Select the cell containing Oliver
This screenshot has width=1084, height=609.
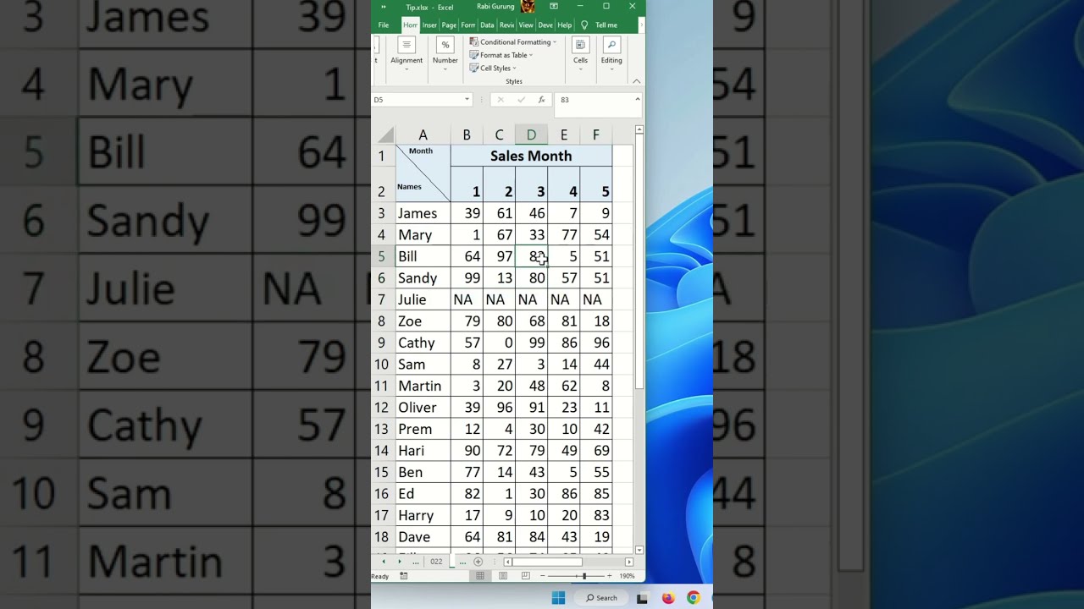coord(423,408)
